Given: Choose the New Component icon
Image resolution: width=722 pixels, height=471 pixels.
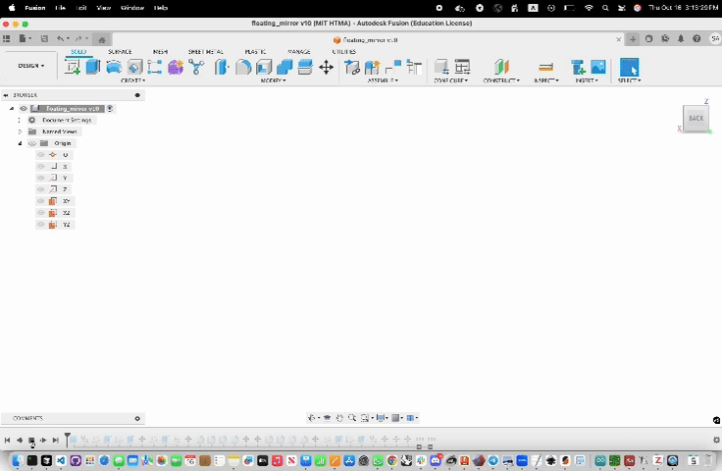Looking at the screenshot, I should 372,68.
